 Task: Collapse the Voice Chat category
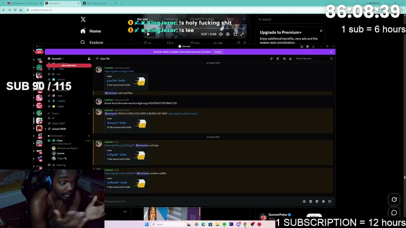[56, 136]
